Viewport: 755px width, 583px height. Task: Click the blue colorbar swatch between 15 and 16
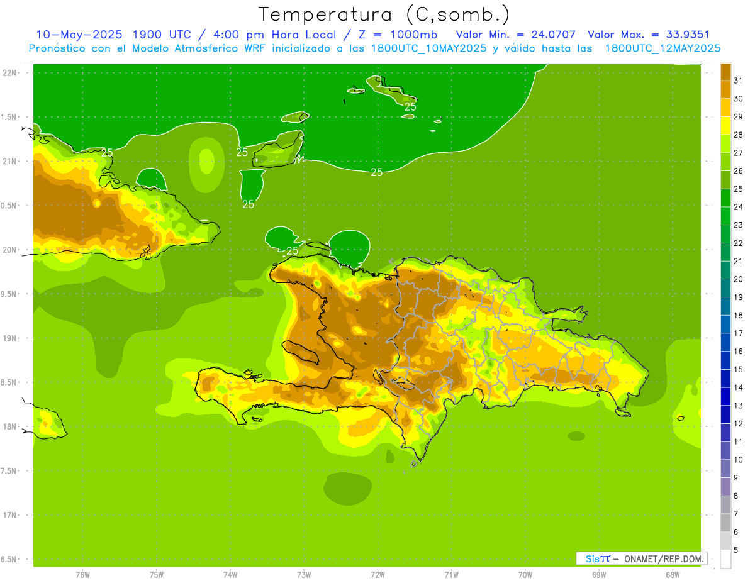pyautogui.click(x=725, y=360)
